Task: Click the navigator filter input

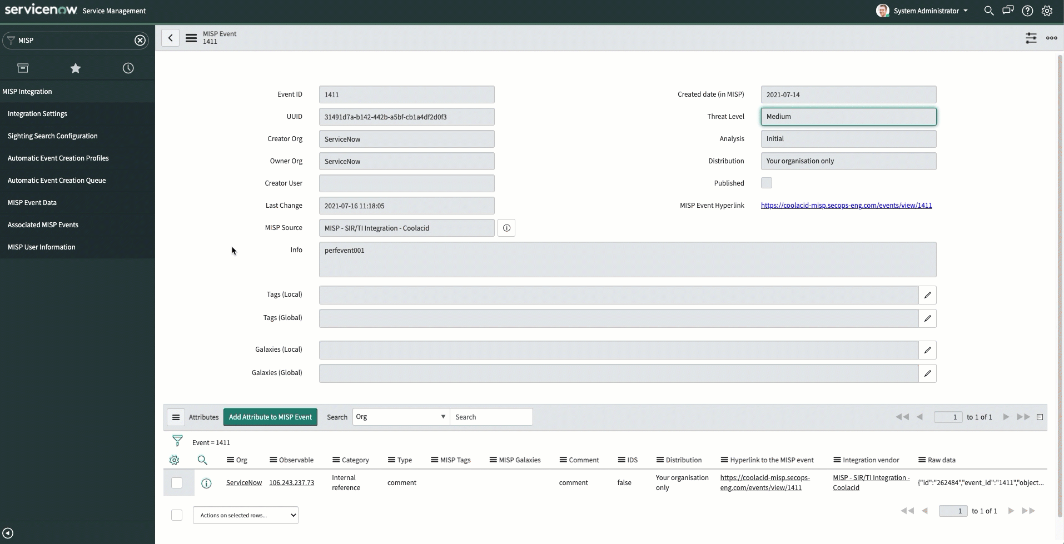Action: [75, 40]
